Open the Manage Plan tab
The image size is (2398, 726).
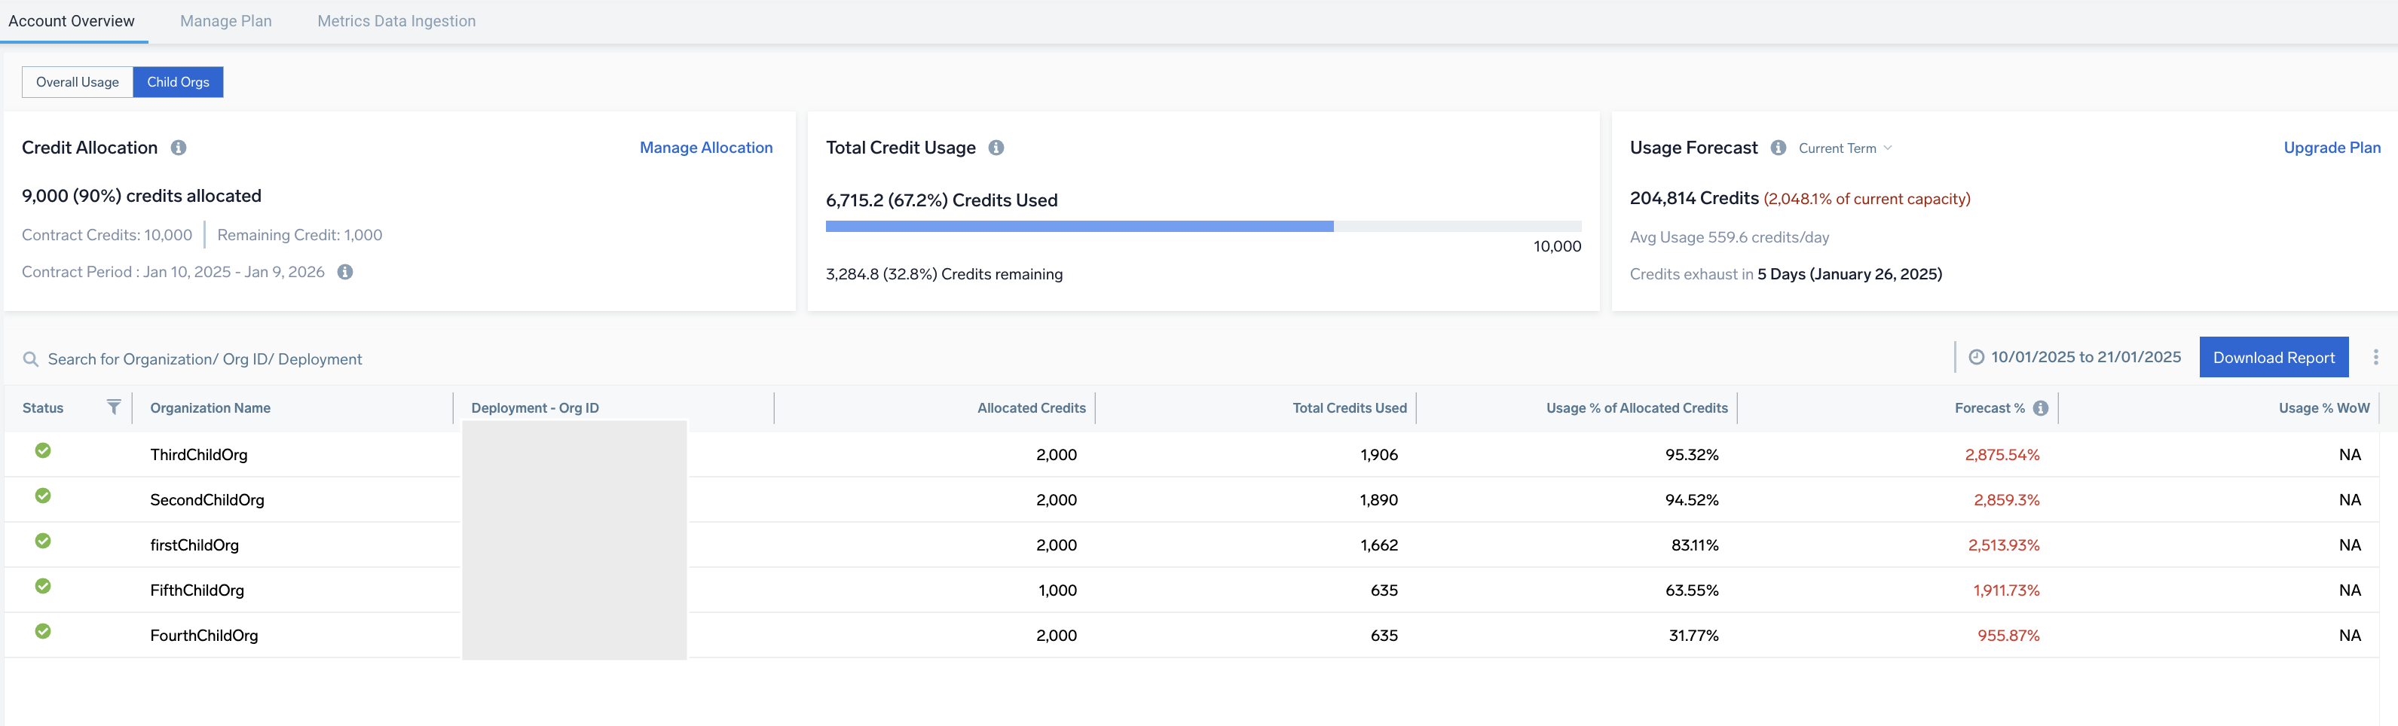pos(225,21)
